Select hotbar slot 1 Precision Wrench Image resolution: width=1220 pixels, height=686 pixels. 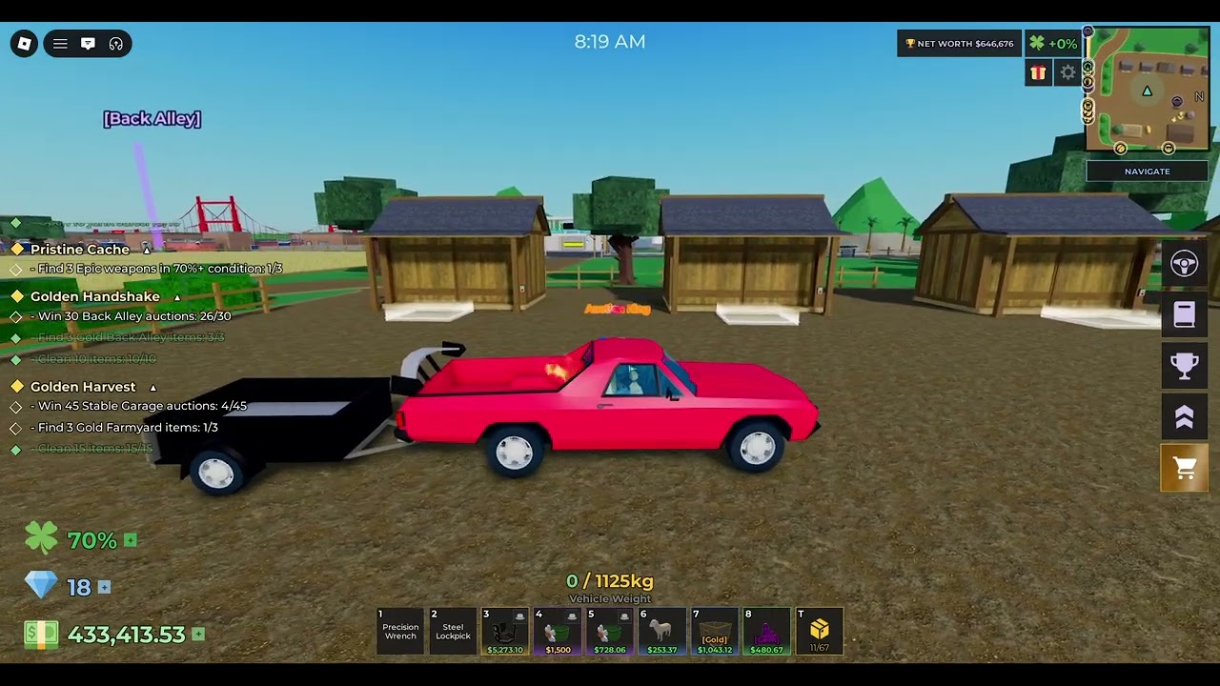pyautogui.click(x=400, y=632)
